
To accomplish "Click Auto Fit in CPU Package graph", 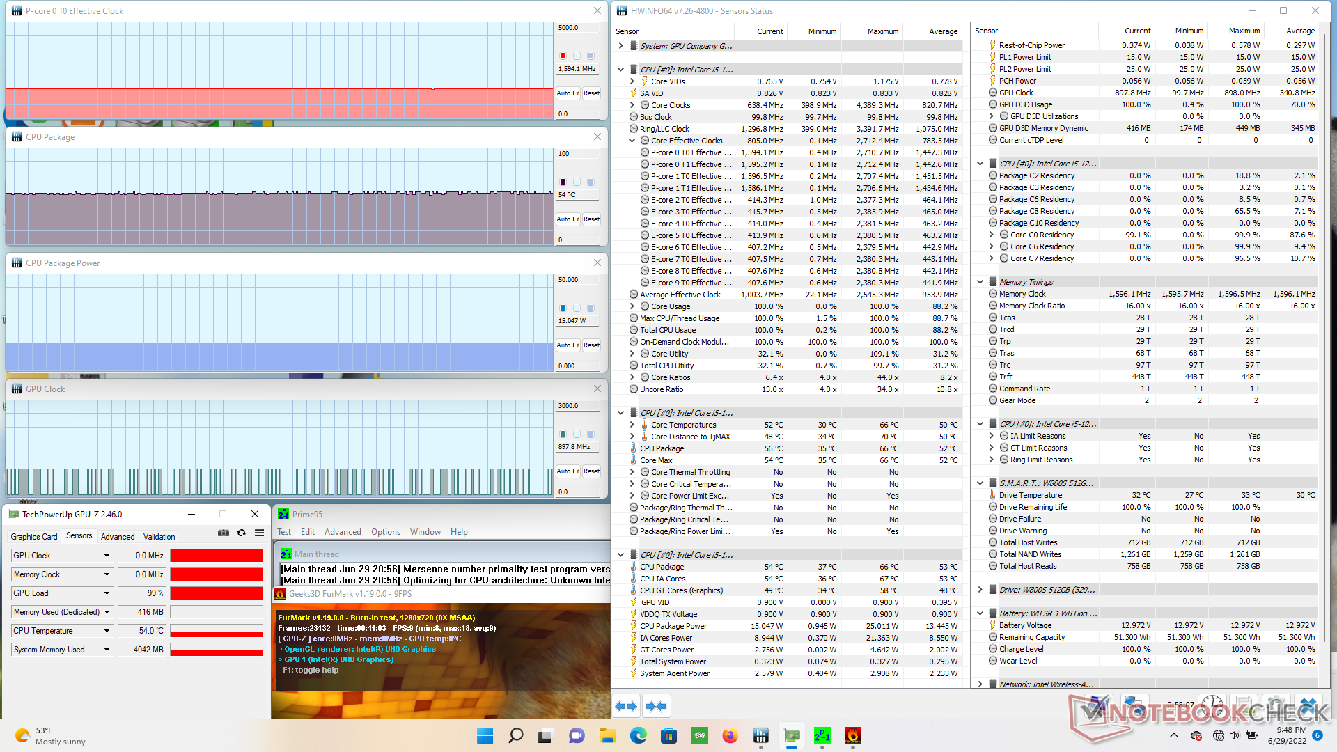I will [568, 219].
